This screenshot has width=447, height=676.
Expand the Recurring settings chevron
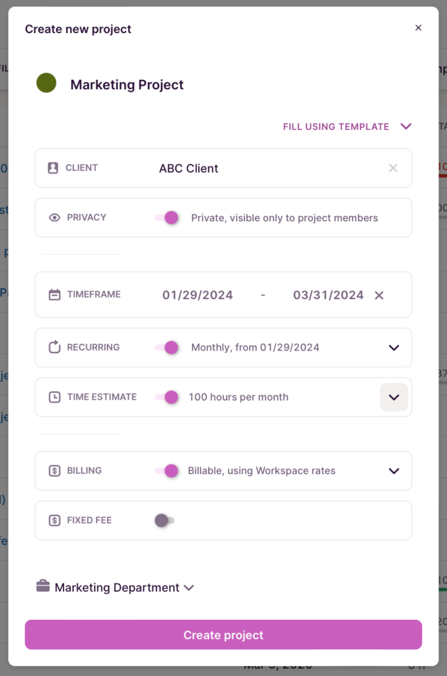(394, 347)
